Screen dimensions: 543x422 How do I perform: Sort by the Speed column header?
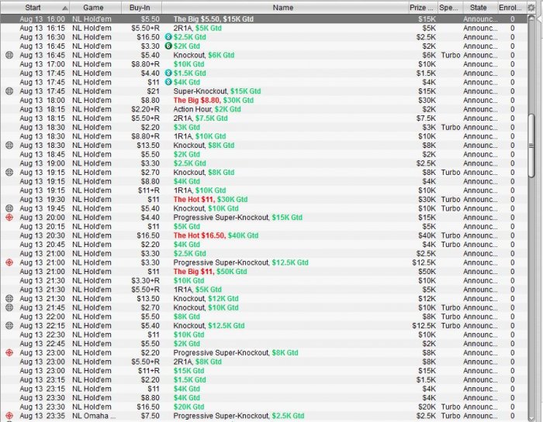coord(449,8)
